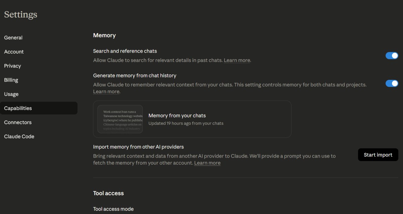Viewport: 403px width, 214px height.
Task: Click the Tool access mode label
Action: [113, 209]
